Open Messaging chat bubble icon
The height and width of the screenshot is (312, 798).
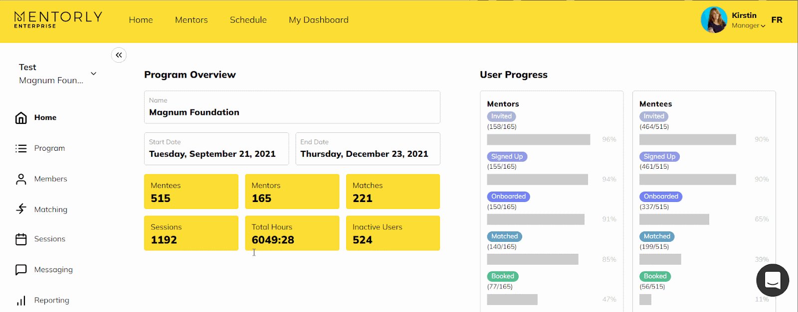[21, 270]
